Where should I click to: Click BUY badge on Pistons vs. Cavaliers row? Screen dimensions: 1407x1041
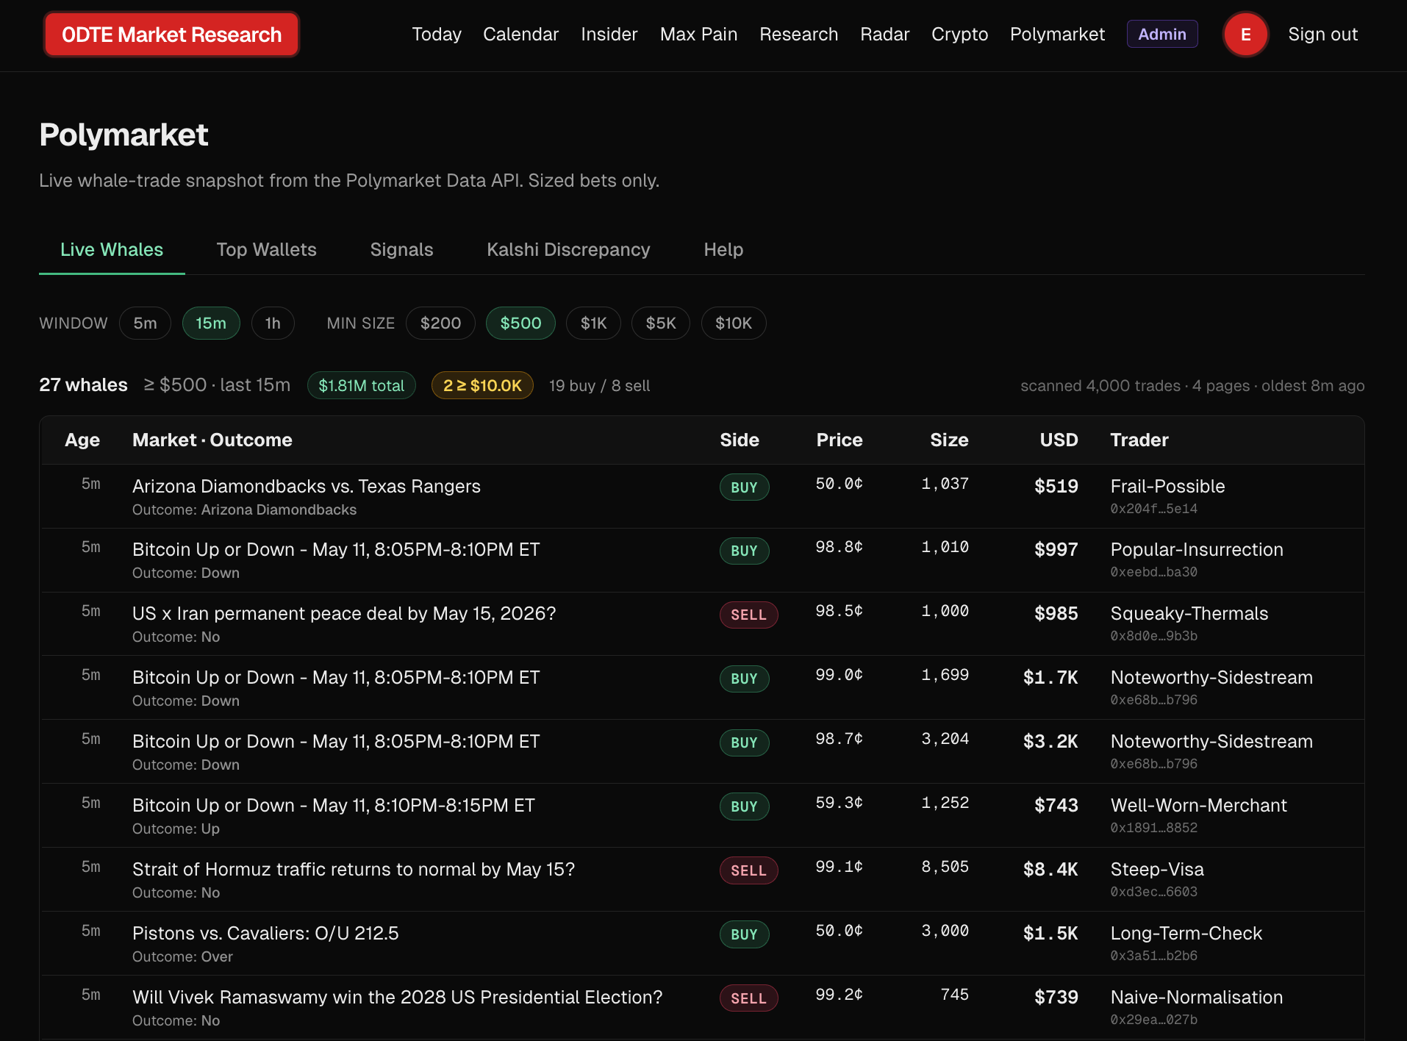pos(744,934)
